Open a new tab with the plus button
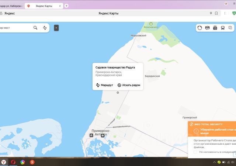Screen dimensions: 236x166 pos(66,6)
